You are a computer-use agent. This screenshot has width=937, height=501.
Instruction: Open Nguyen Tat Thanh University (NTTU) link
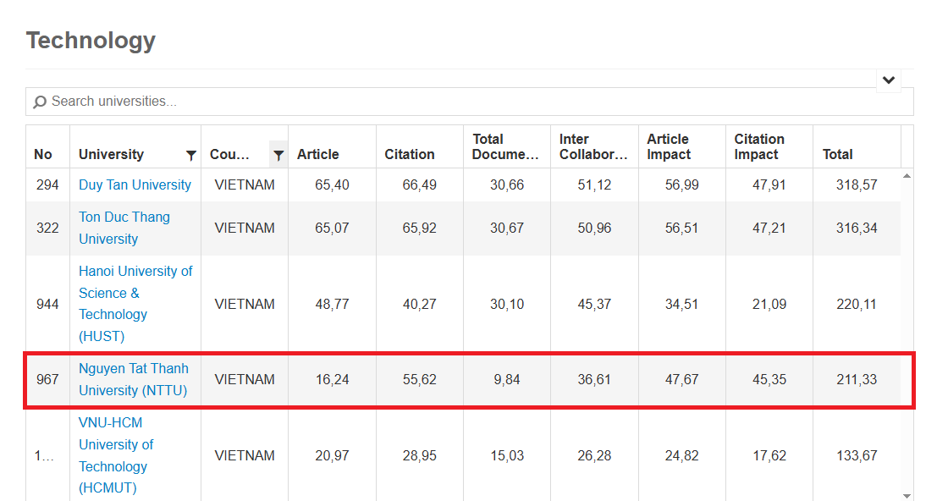pos(134,379)
